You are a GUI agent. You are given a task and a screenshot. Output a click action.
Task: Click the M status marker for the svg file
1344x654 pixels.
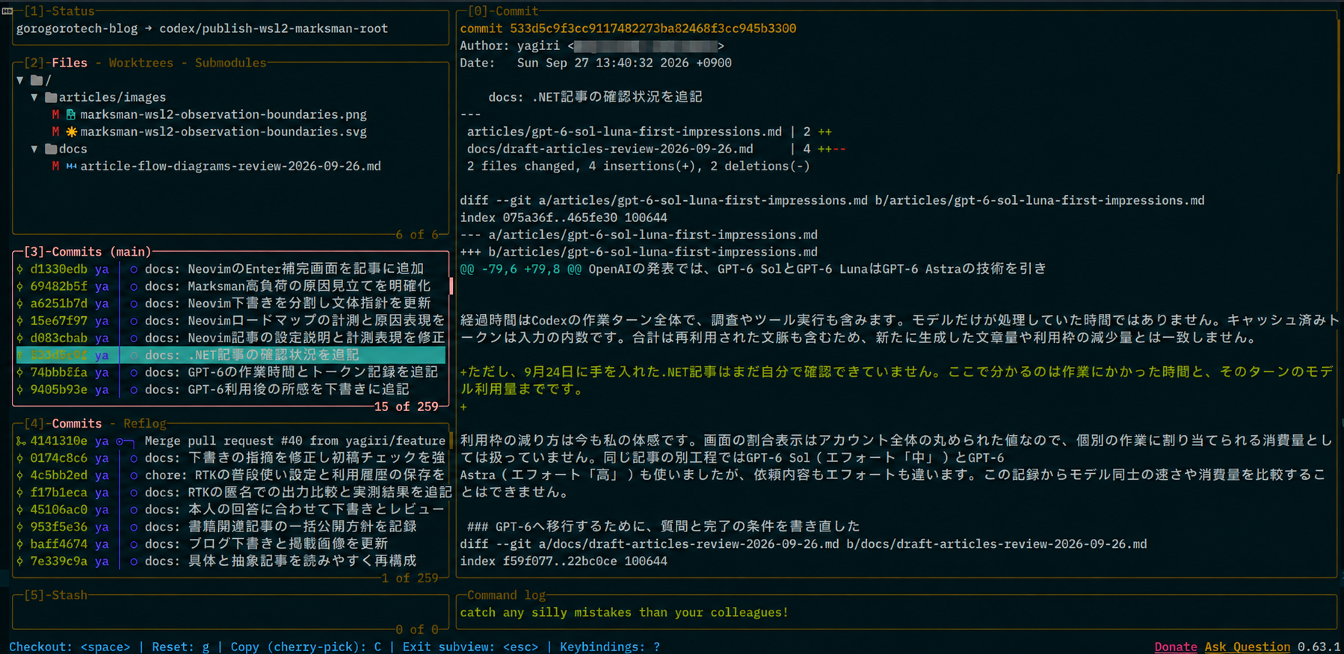55,132
